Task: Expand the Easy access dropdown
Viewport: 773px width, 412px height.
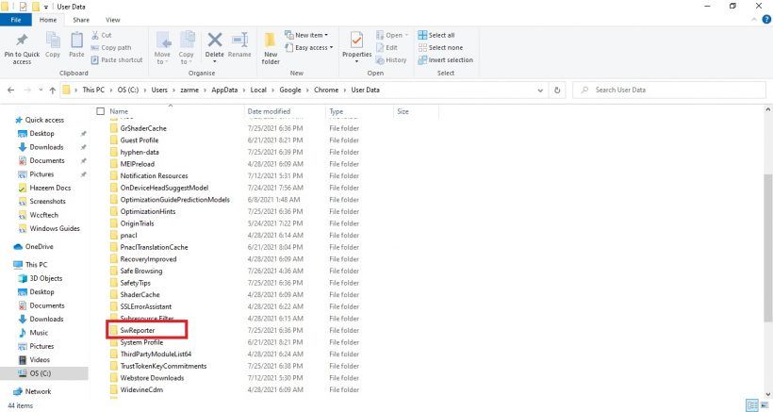Action: [x=314, y=47]
